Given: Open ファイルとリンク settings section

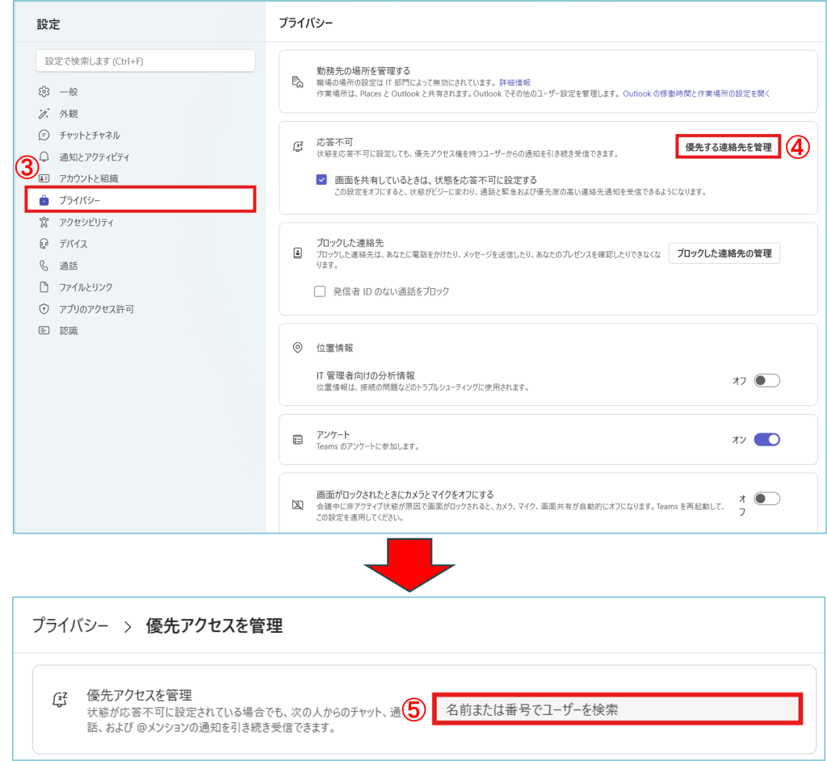Looking at the screenshot, I should coord(86,287).
